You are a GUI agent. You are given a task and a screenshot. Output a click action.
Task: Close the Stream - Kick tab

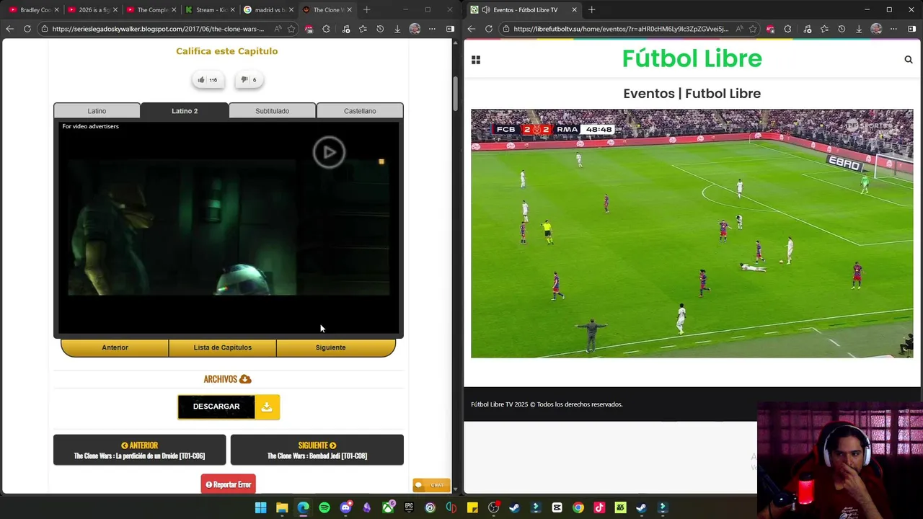(232, 9)
